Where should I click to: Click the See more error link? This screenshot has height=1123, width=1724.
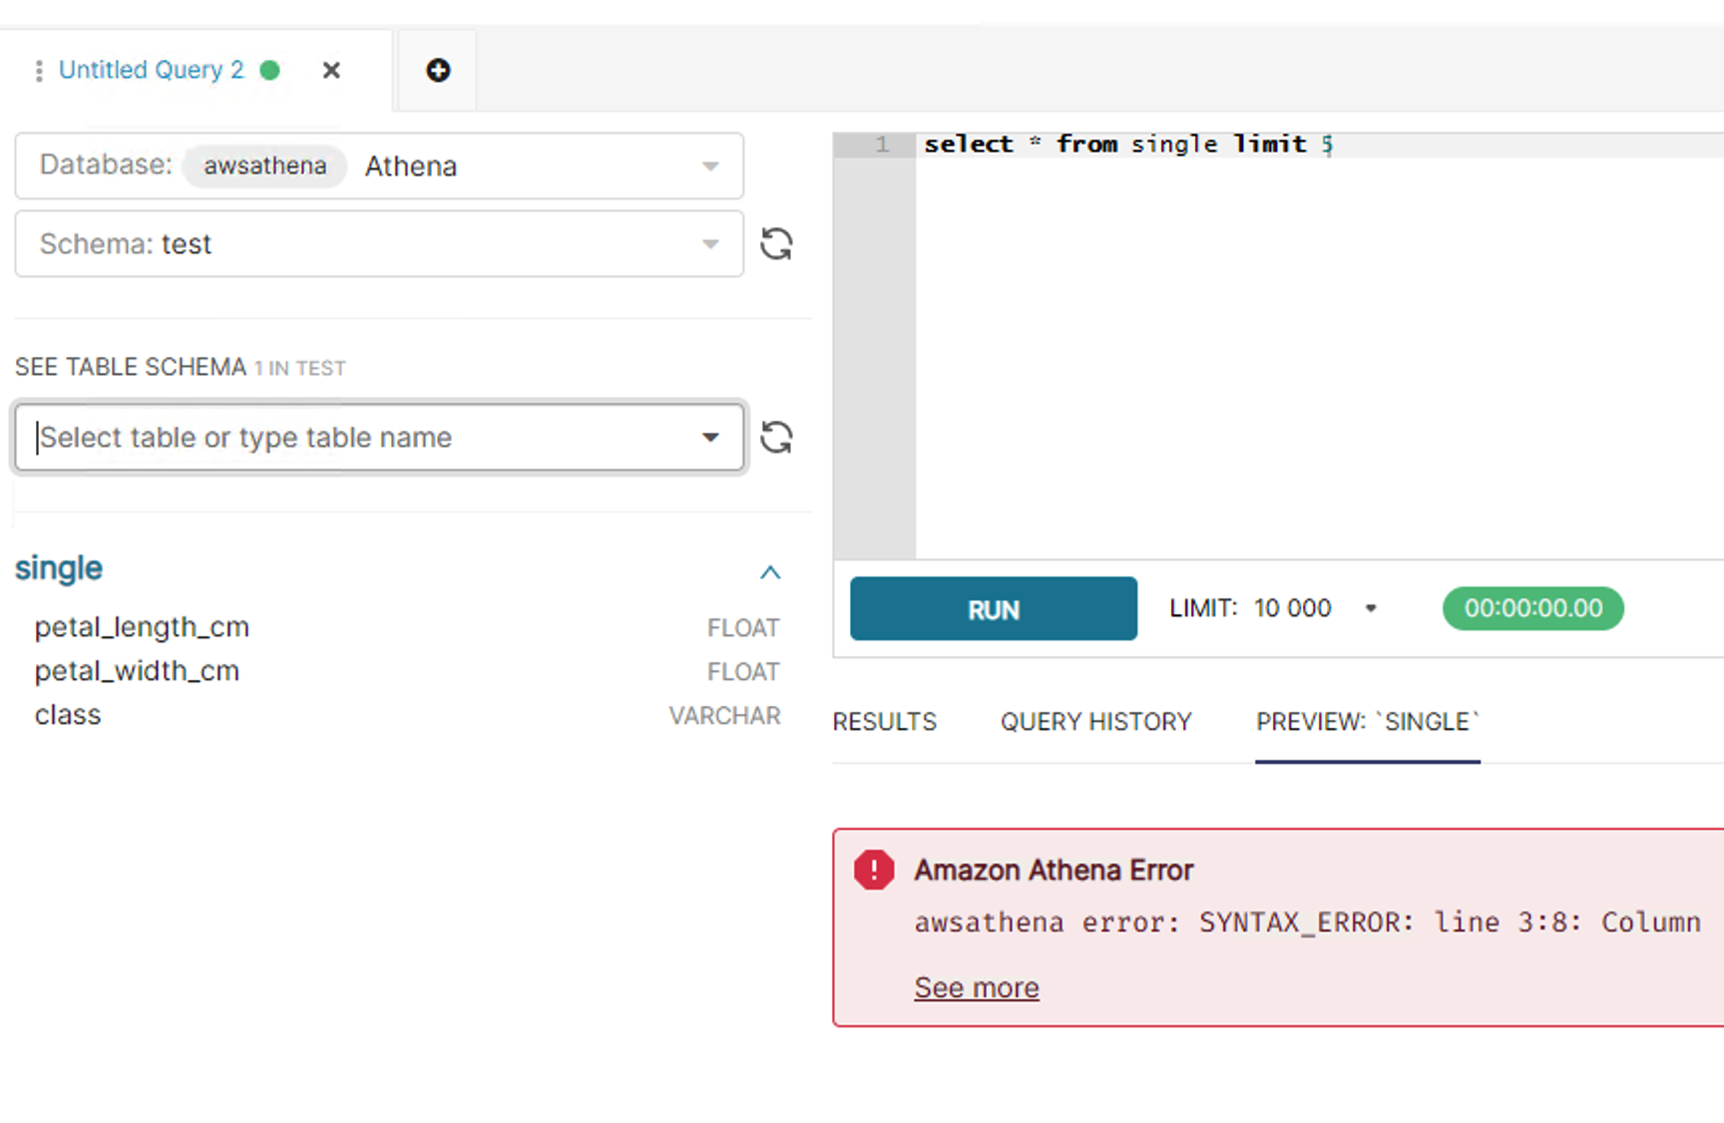point(976,986)
